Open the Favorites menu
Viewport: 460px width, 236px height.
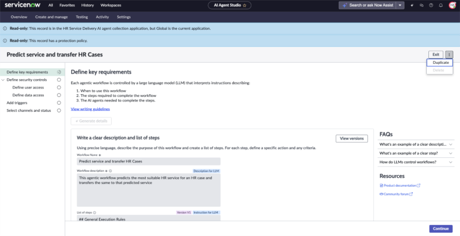click(x=67, y=6)
